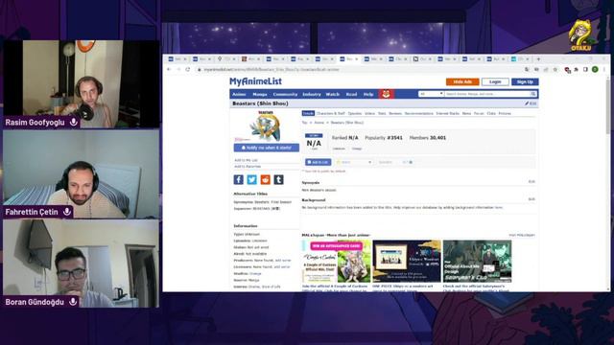Click Notify me when it starts button
This screenshot has height=345, width=614.
coord(267,148)
